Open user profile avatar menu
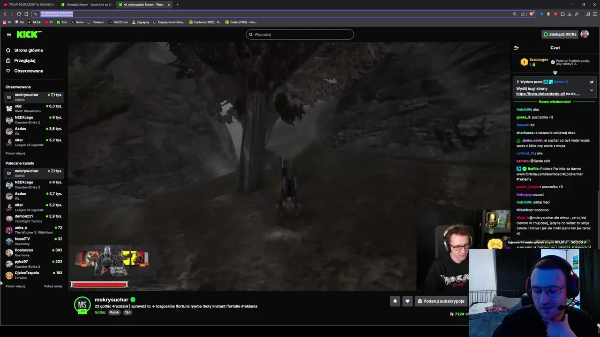The width and height of the screenshot is (600, 337). 585,34
